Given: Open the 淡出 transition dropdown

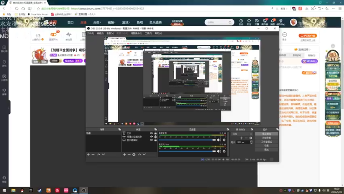Looking at the screenshot, I should click(x=242, y=134).
